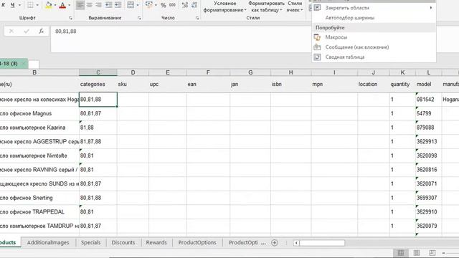This screenshot has height=258, width=459.
Task: Align text left
Action: (80, 5)
